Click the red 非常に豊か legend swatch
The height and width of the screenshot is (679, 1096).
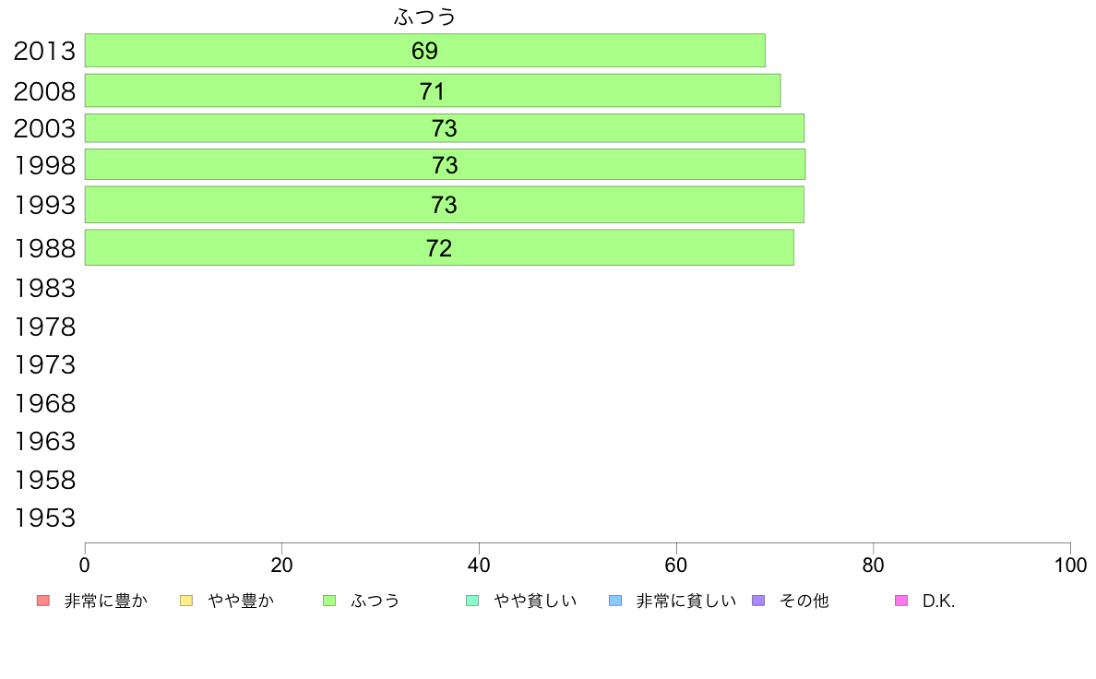[x=43, y=601]
